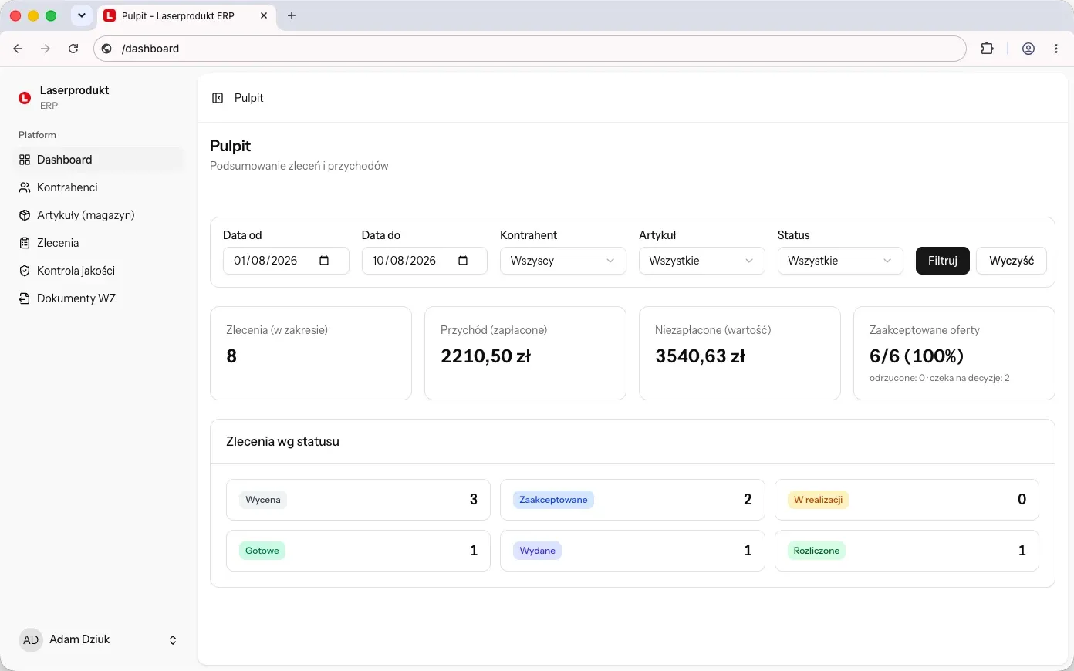The height and width of the screenshot is (671, 1074).
Task: Expand the Kontrahent dropdown showing Wszyscy
Action: pyautogui.click(x=563, y=261)
